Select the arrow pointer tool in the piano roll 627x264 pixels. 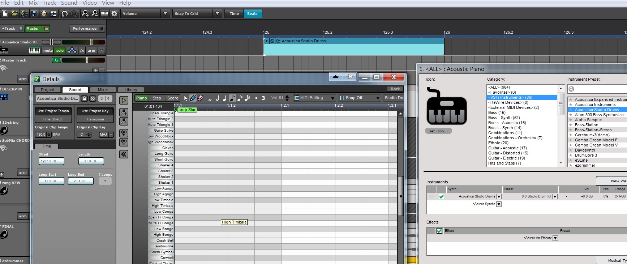[x=186, y=98]
